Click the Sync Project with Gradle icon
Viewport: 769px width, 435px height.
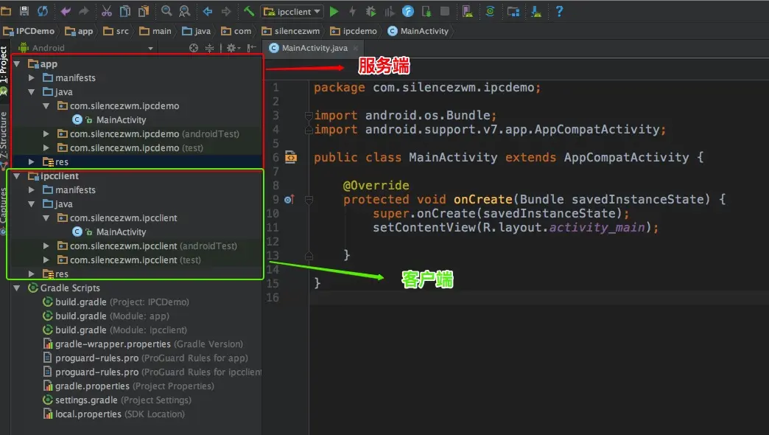click(x=490, y=11)
